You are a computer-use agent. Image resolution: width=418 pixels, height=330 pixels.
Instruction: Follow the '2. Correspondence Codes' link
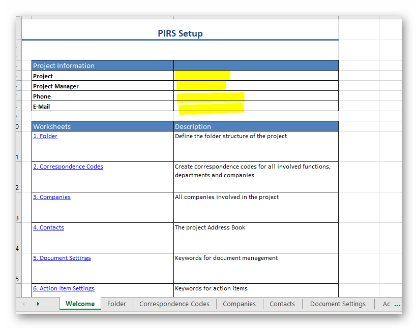(68, 167)
